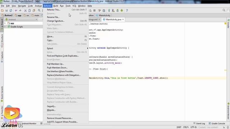Open the Tools menu
Screen dimensions: 230x129
pyautogui.click(x=68, y=6)
